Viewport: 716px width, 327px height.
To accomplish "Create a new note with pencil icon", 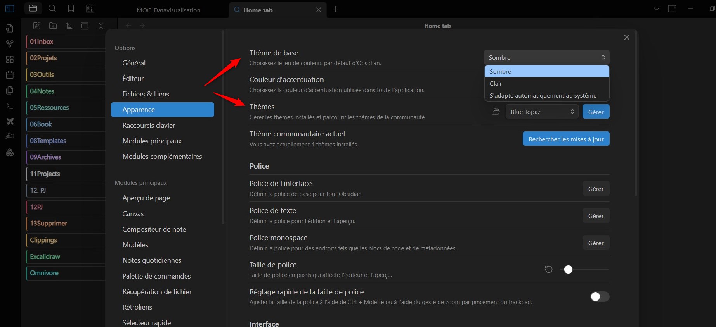I will point(37,26).
